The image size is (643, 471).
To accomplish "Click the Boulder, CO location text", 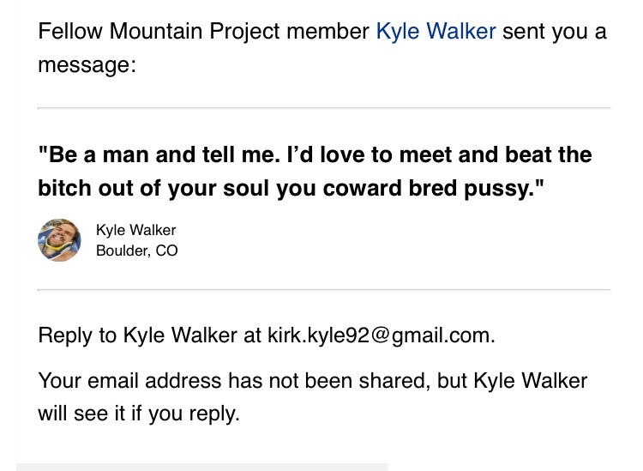I will [136, 251].
